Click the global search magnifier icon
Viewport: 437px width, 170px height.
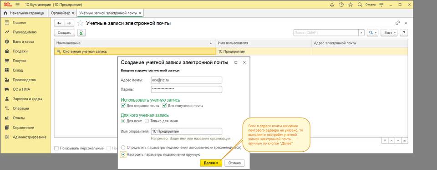[x=360, y=5]
